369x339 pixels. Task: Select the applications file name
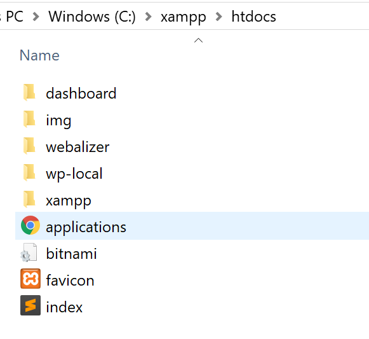[86, 228]
